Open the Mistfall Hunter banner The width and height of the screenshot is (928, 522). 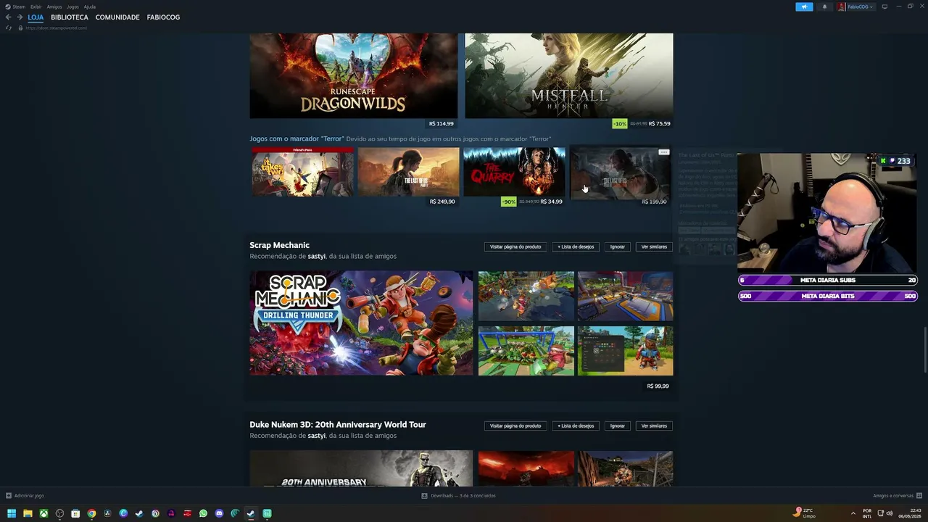[569, 75]
